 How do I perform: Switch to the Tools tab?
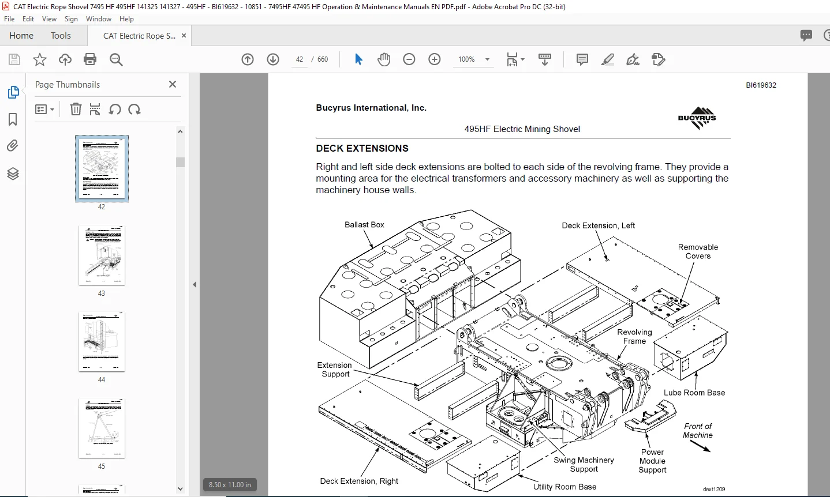point(61,36)
